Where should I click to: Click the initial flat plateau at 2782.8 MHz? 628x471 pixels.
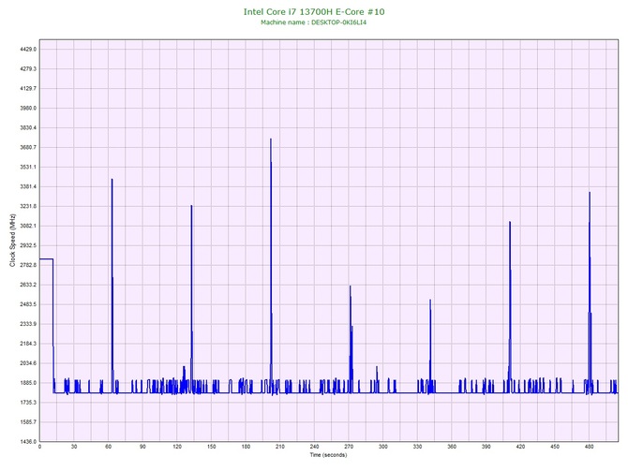(x=46, y=258)
